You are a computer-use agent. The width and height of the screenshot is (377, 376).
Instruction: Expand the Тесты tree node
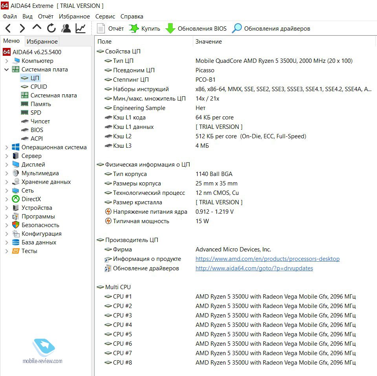(x=6, y=251)
